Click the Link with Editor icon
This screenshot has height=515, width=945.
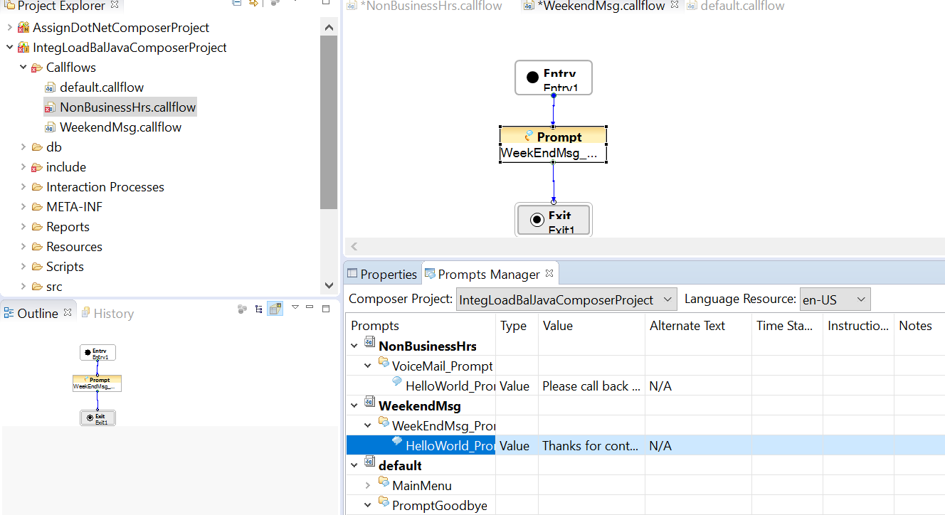[x=254, y=4]
